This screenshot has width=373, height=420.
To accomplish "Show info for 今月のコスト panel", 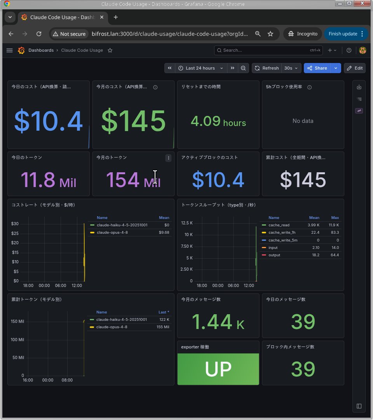I will tap(155, 87).
